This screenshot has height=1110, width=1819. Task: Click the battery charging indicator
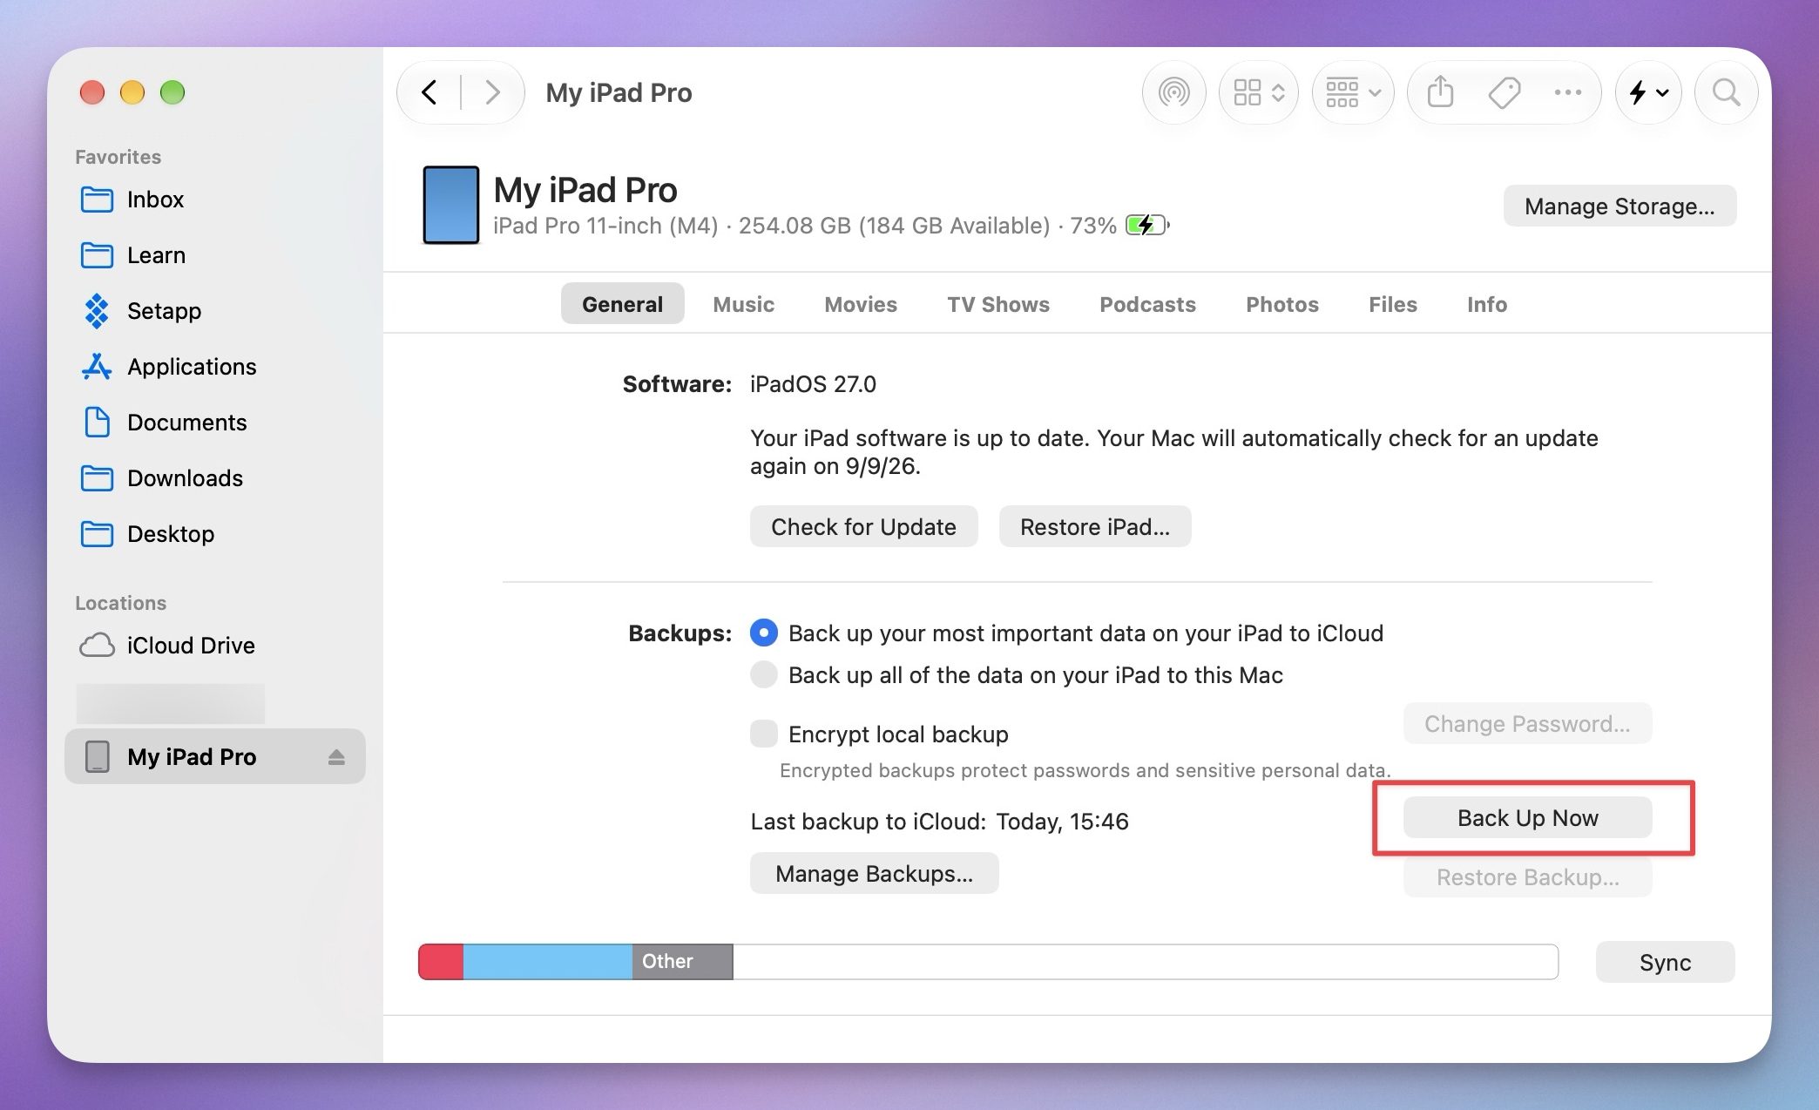[x=1146, y=226]
